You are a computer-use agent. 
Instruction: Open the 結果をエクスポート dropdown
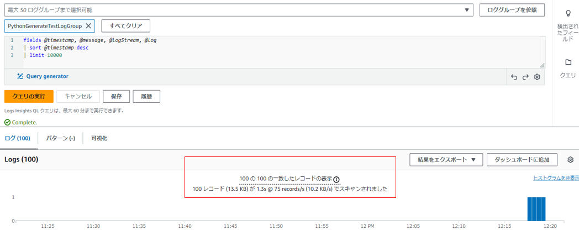(x=445, y=160)
